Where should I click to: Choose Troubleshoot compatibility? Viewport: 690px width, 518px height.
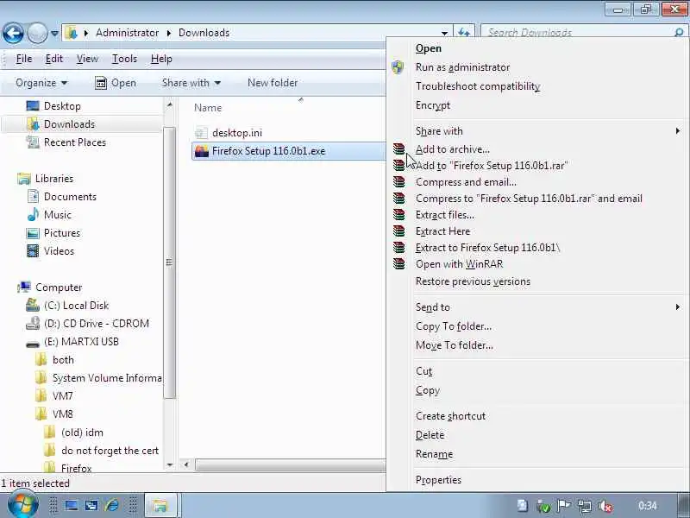click(478, 86)
